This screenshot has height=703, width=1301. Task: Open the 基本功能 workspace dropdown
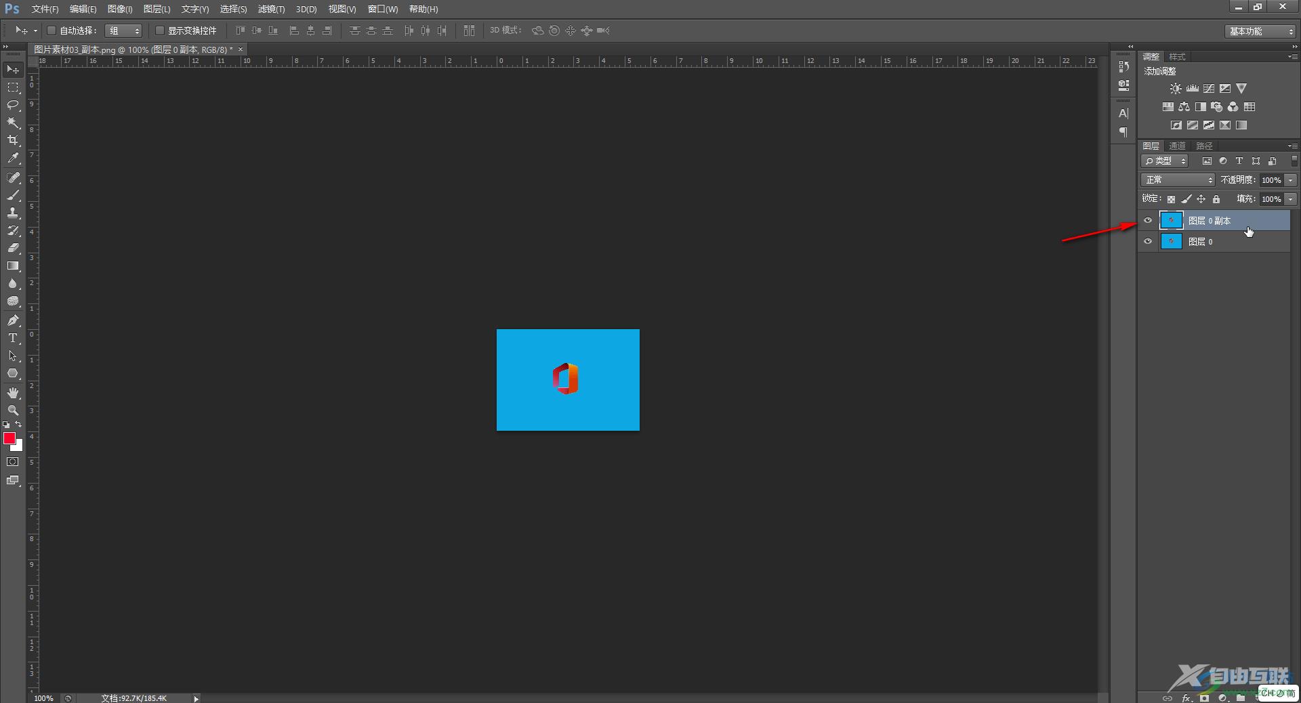point(1260,31)
